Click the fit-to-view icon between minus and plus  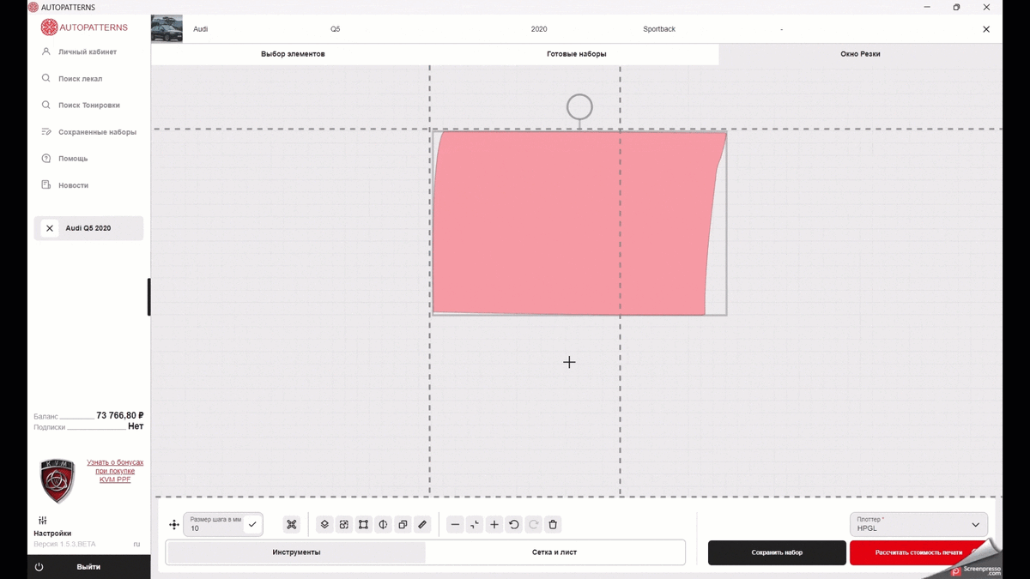475,525
